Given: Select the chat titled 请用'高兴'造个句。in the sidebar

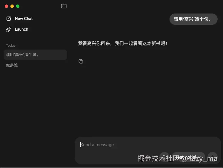Looking at the screenshot, I should (35, 55).
